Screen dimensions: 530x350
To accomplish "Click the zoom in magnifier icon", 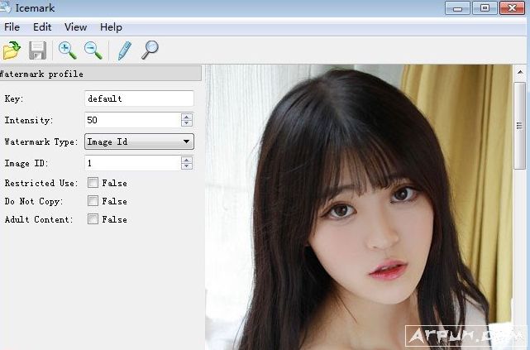I will (67, 50).
